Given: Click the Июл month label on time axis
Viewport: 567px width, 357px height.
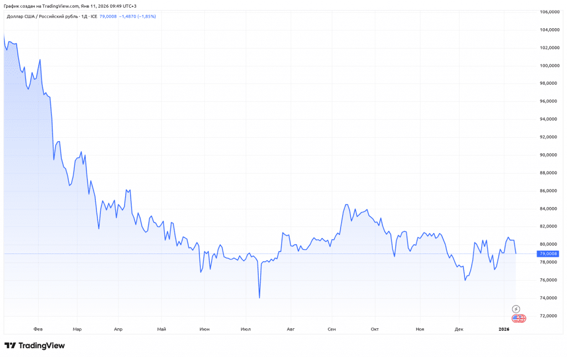Looking at the screenshot, I should click(x=246, y=329).
